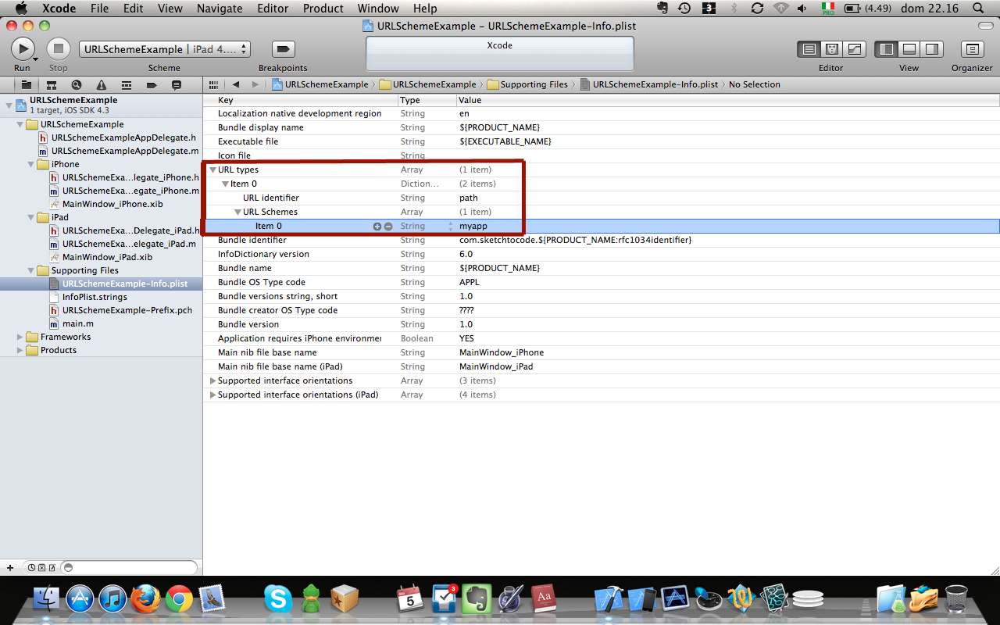Open the Navigate menu

[220, 9]
